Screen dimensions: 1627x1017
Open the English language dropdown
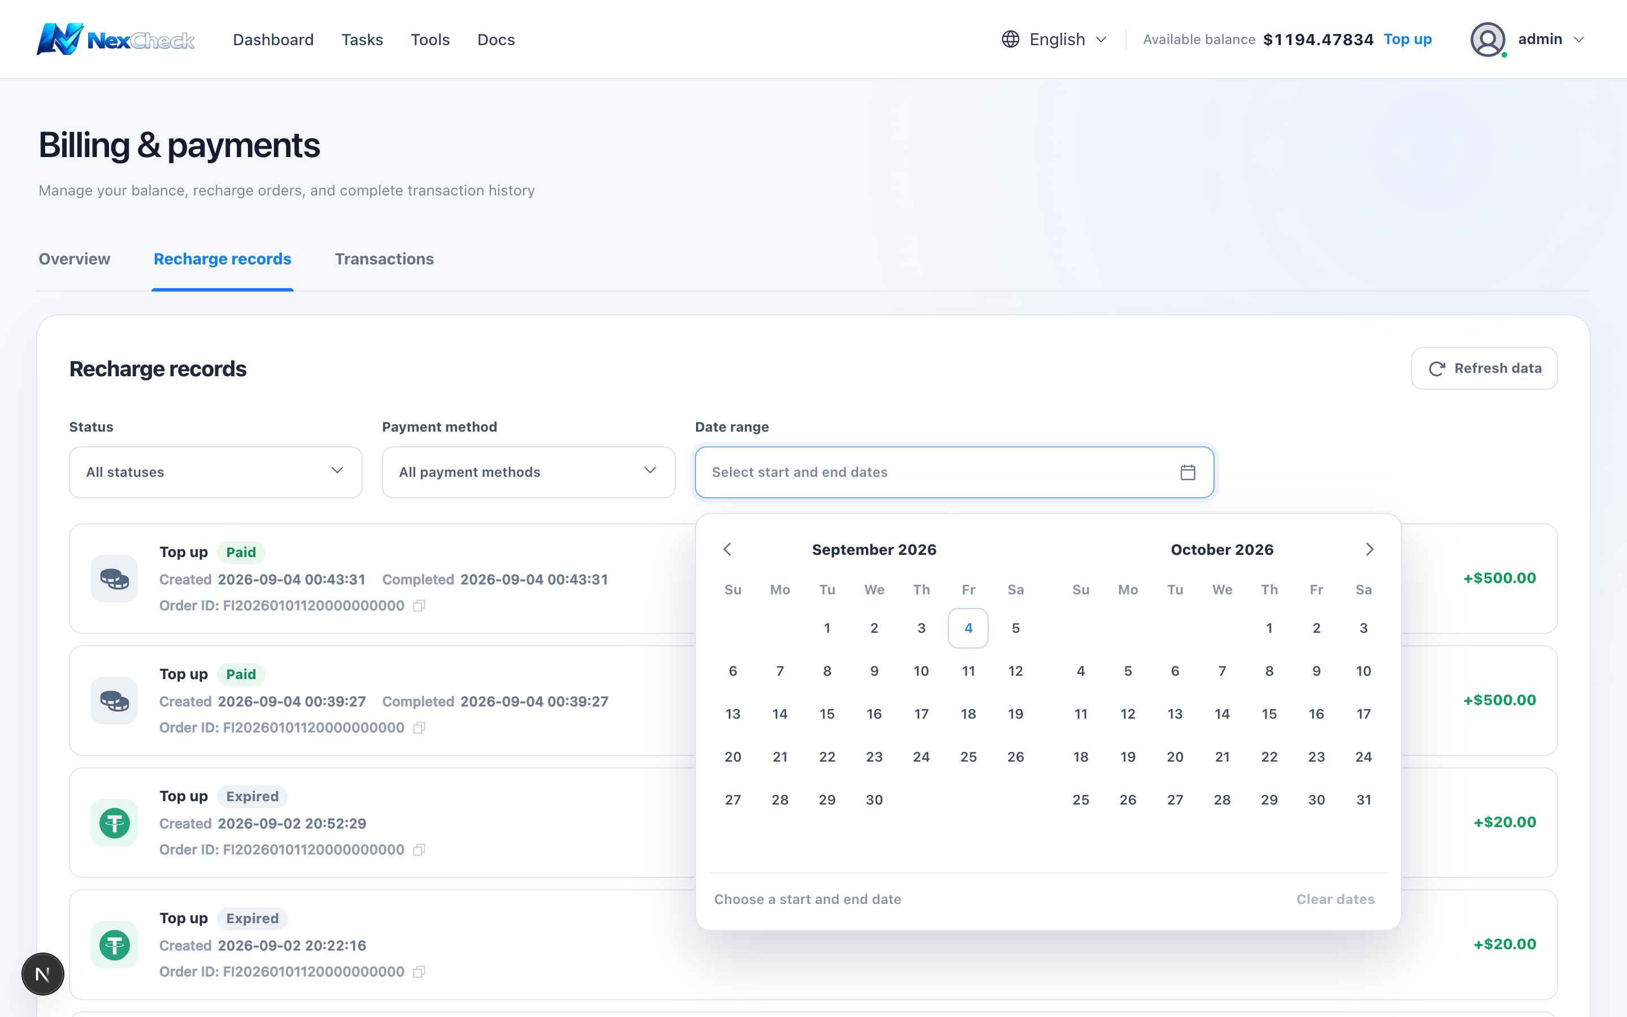click(x=1054, y=39)
